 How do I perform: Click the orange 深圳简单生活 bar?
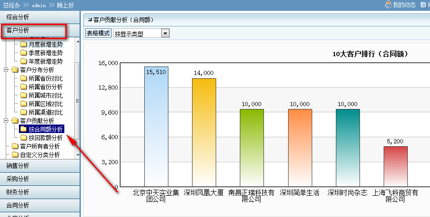(300, 148)
